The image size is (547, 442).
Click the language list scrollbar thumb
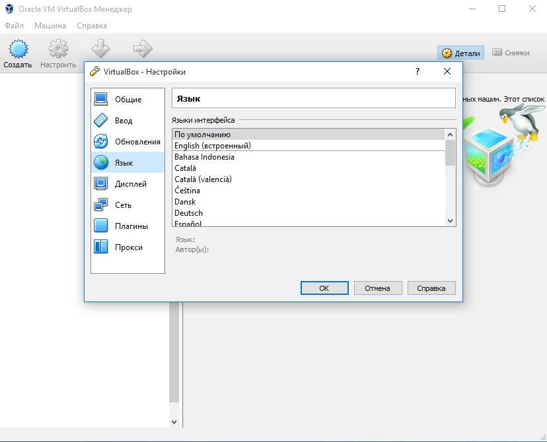(x=450, y=153)
